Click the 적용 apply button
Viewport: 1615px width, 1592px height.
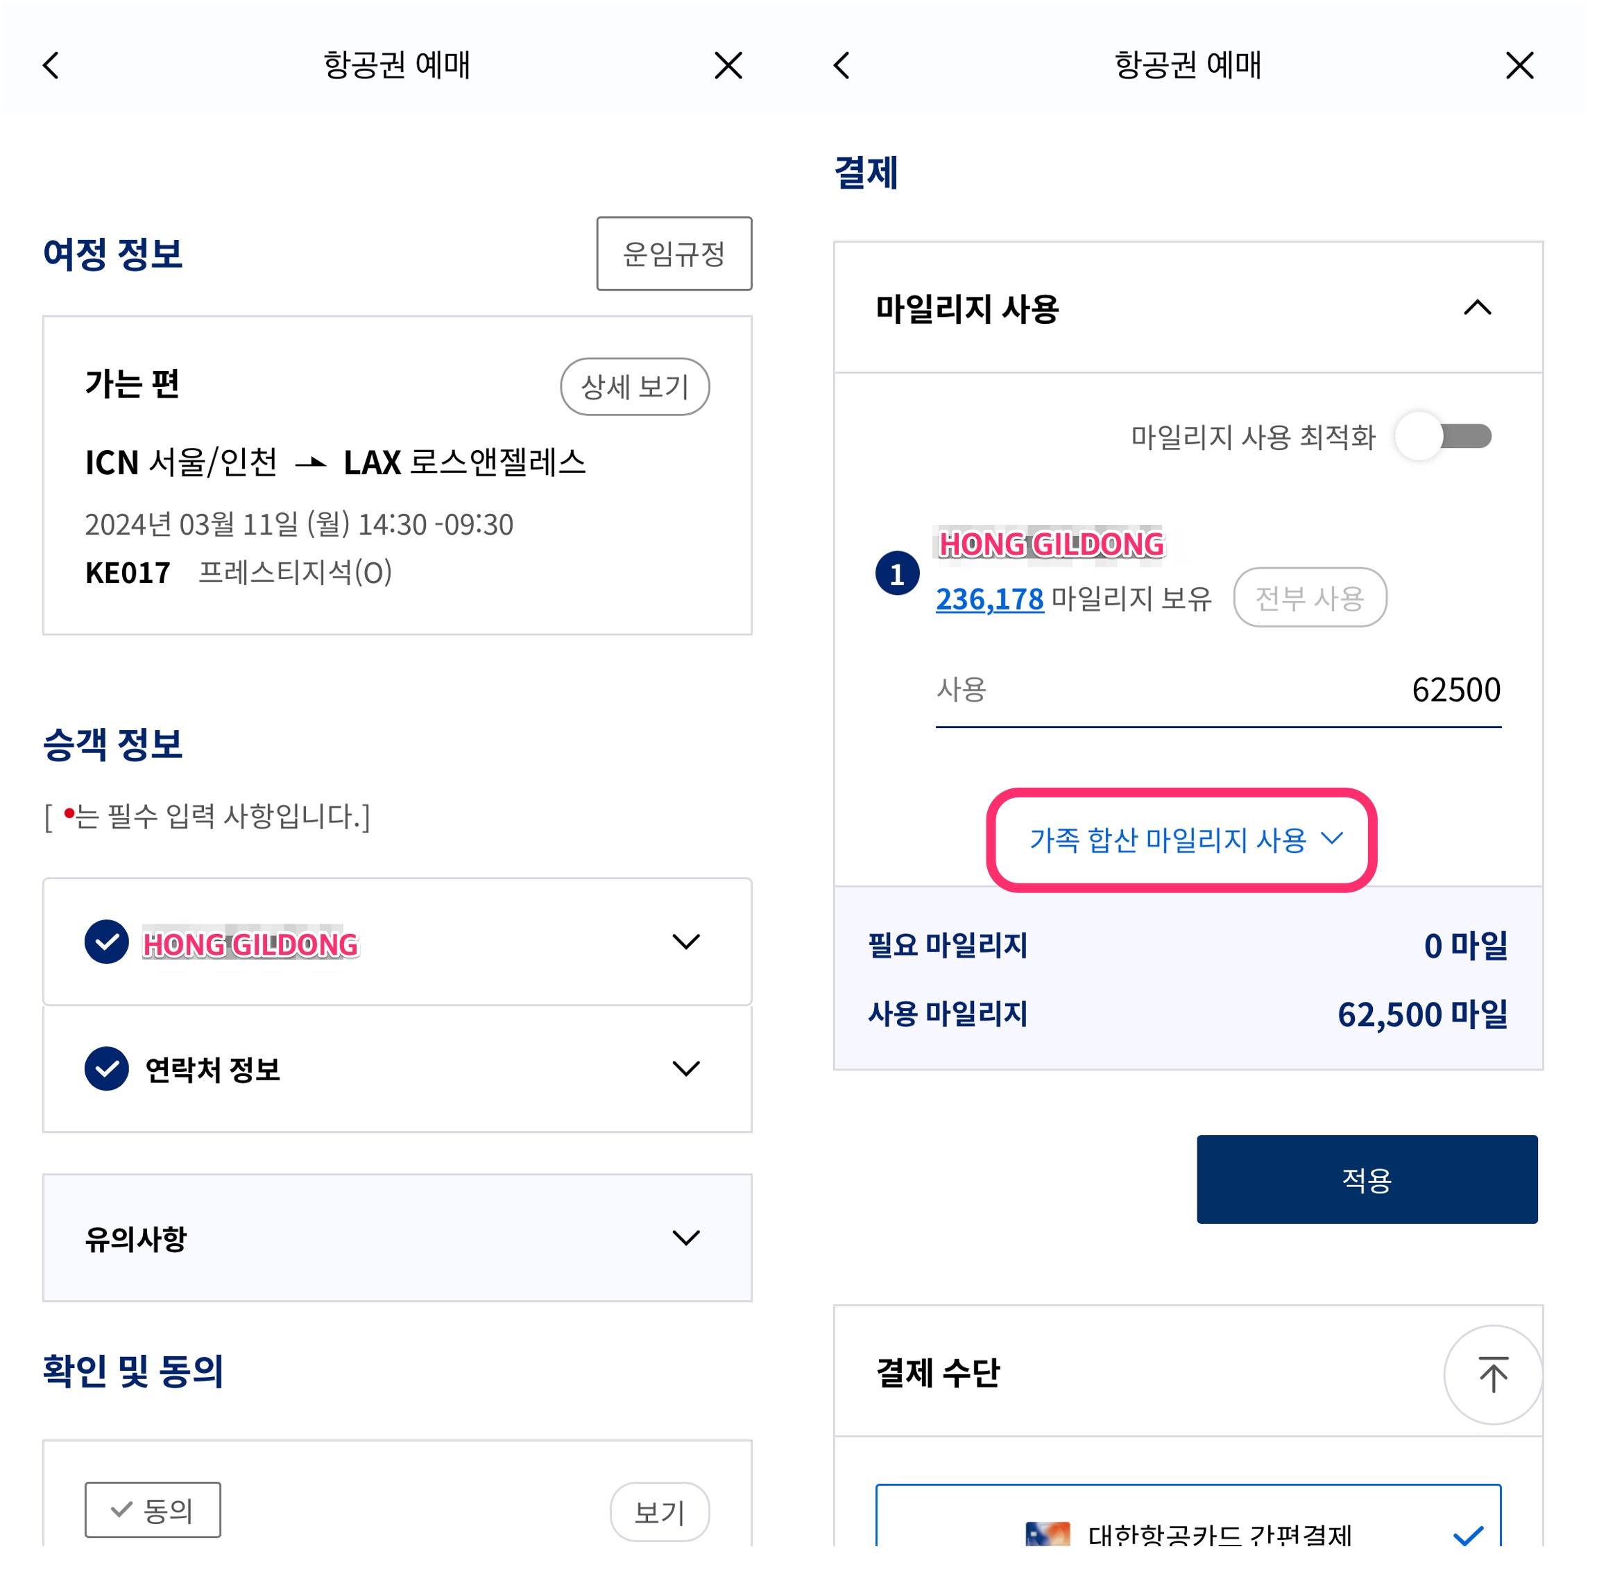tap(1367, 1179)
